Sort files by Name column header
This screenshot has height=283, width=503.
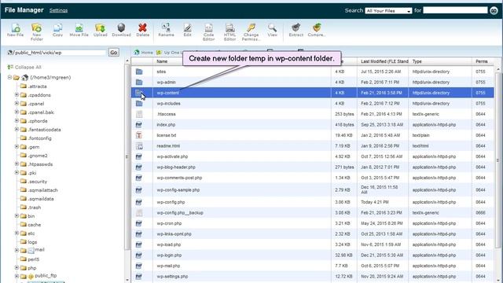tap(162, 61)
